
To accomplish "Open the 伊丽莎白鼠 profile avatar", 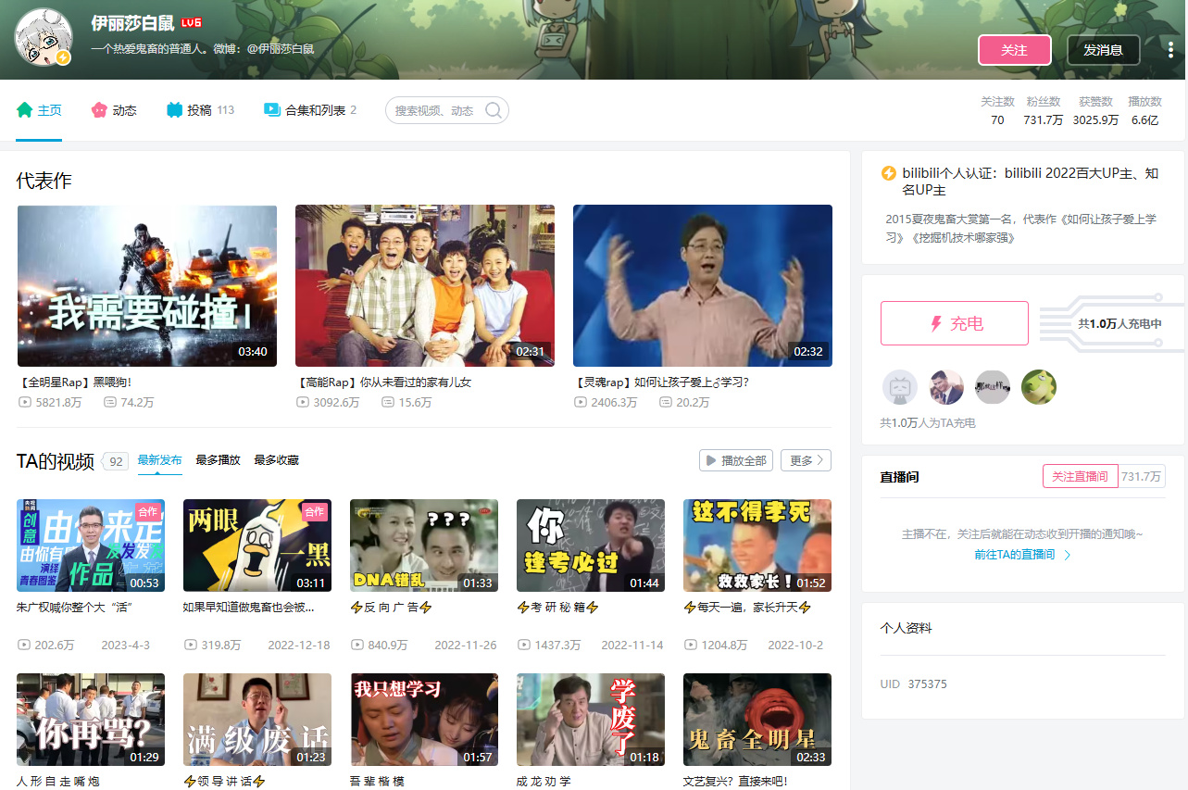I will point(43,37).
